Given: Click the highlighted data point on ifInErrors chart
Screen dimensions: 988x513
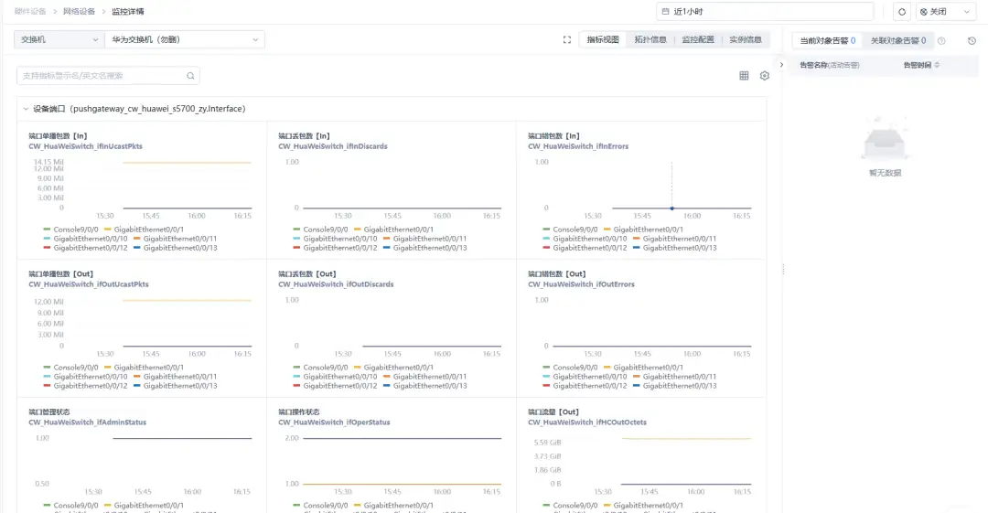Looking at the screenshot, I should [x=671, y=208].
